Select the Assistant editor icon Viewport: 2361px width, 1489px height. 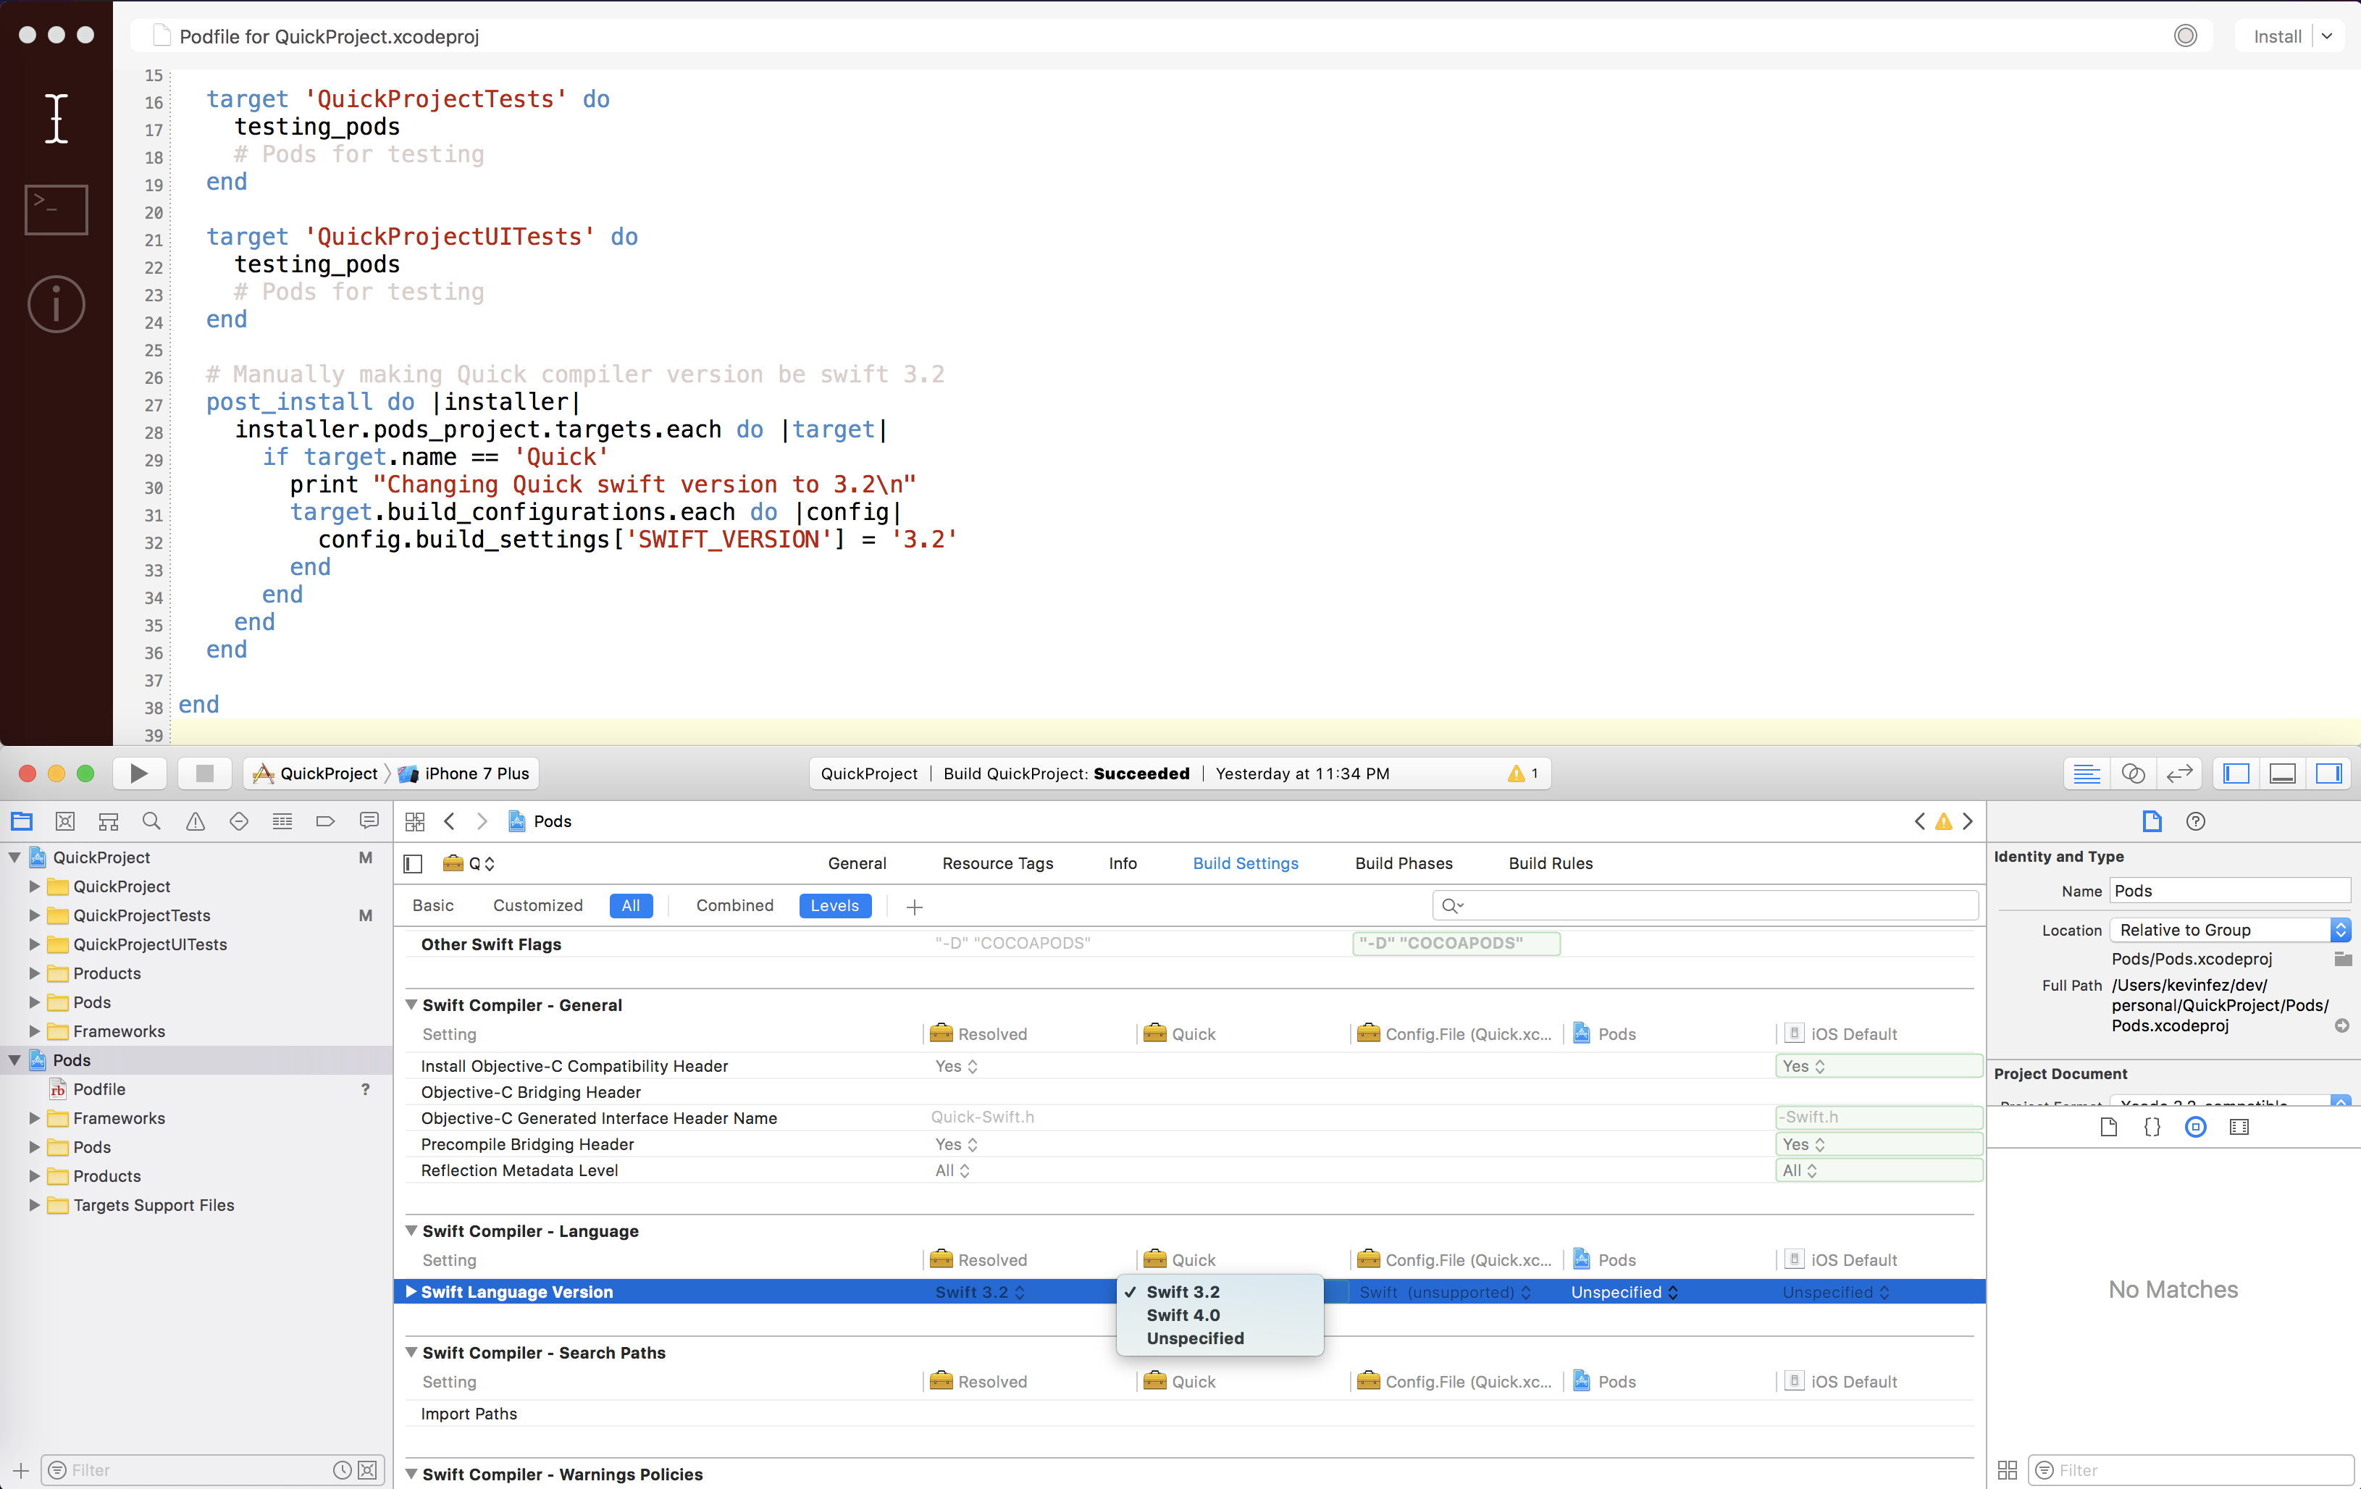[x=2133, y=773]
